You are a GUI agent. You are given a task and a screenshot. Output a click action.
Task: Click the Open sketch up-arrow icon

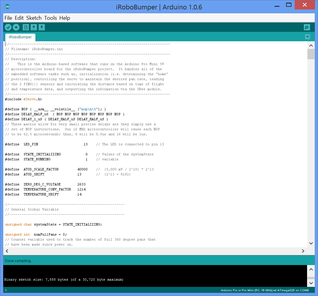click(x=34, y=27)
